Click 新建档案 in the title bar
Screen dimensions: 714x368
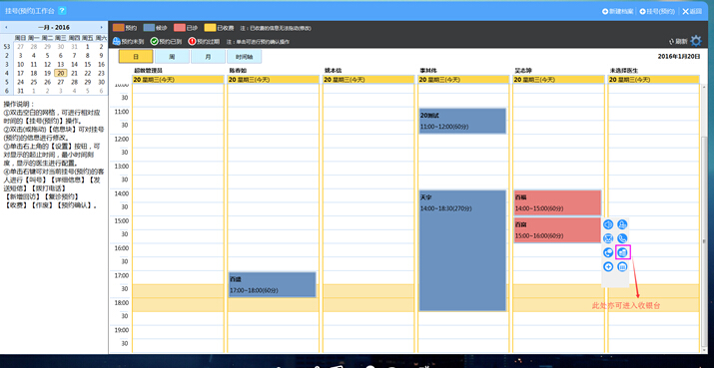(618, 11)
